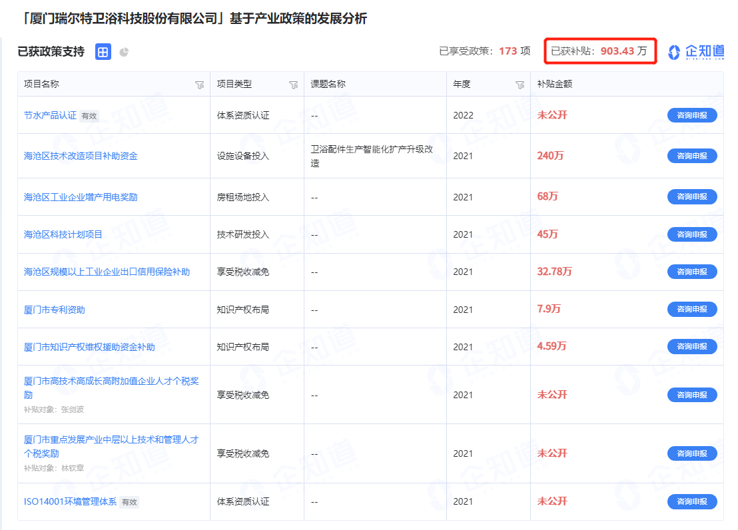Click 咨询申报 for 林钦章 subsidy row

(692, 453)
